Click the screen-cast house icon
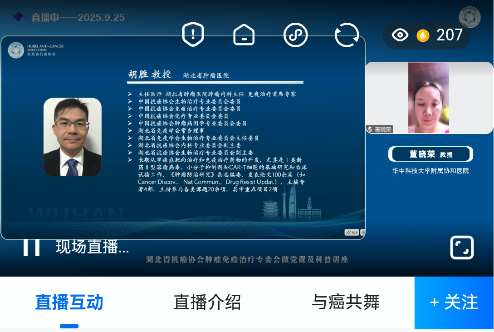Viewport: 494px width, 332px height. (244, 35)
